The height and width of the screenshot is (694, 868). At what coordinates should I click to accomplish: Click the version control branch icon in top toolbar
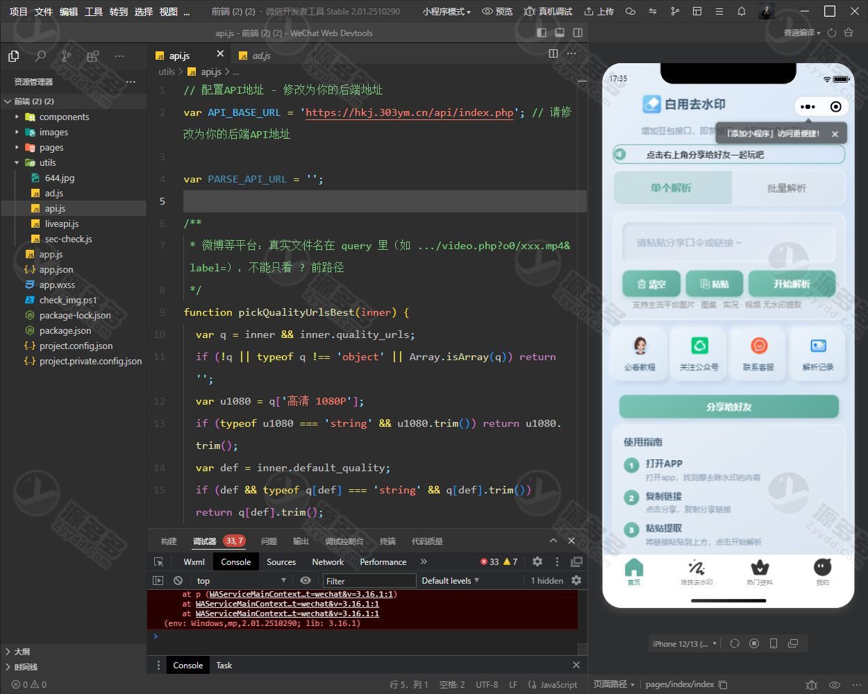pyautogui.click(x=675, y=12)
